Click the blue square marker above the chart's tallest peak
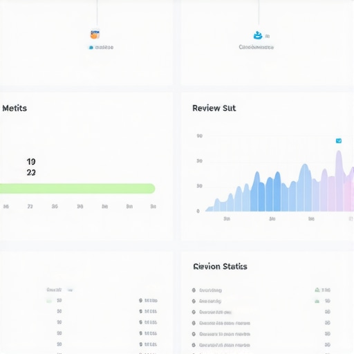354x354 pixels. [x=339, y=140]
